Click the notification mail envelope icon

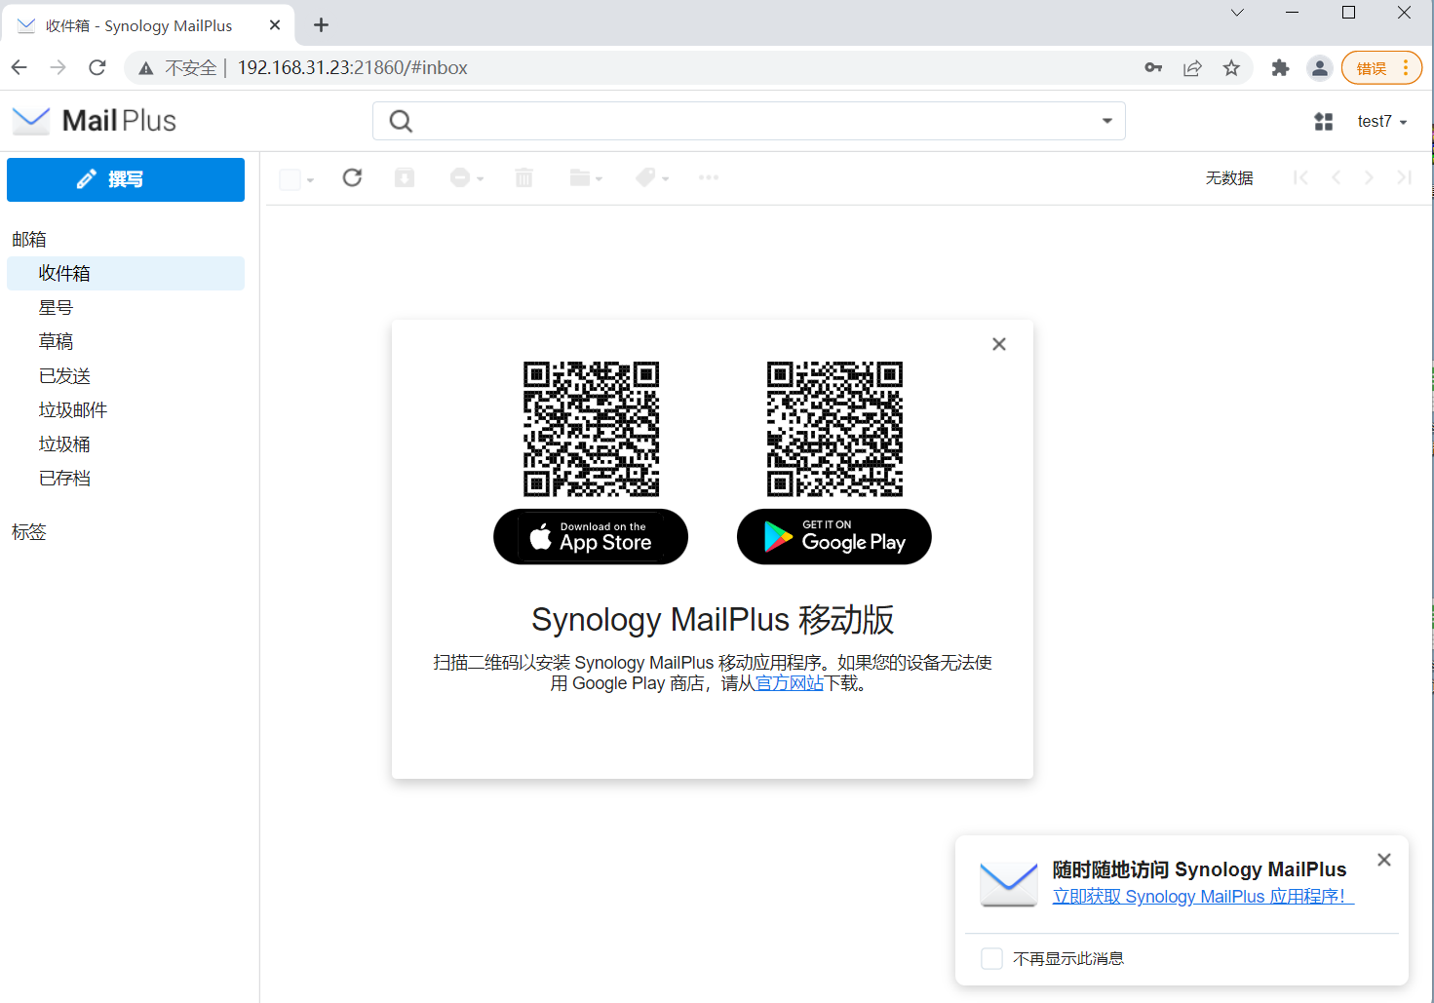1009,883
